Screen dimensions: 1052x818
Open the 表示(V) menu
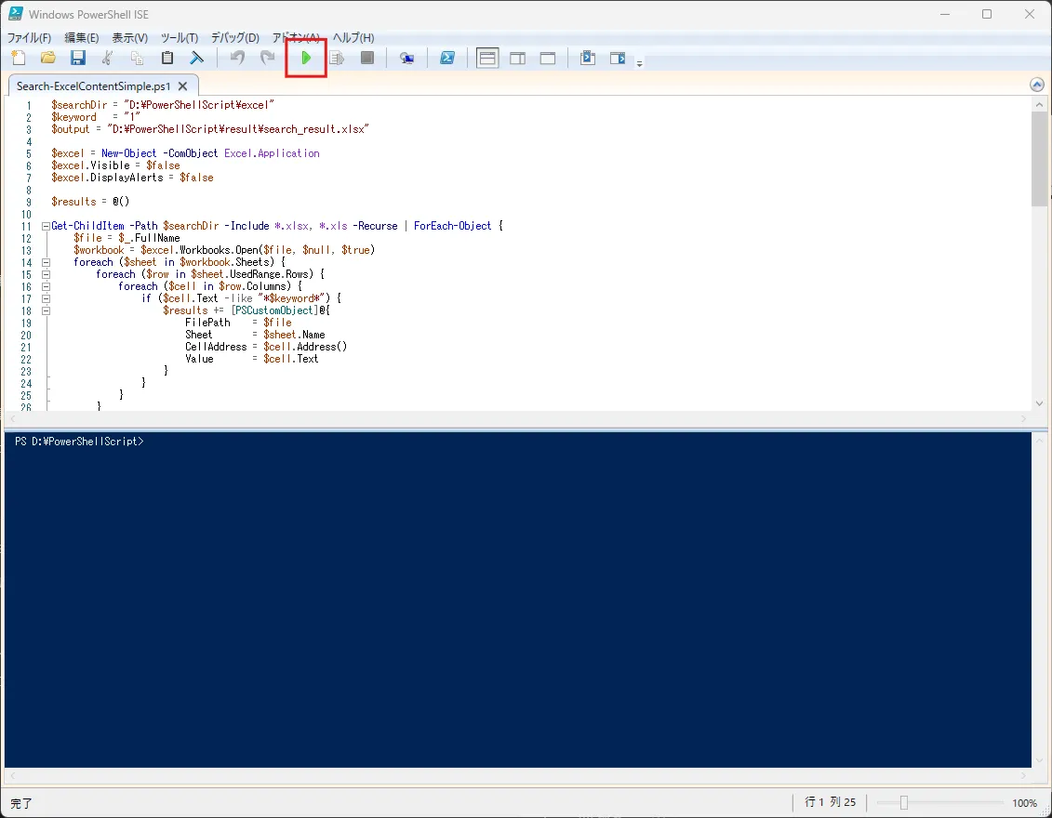click(129, 37)
